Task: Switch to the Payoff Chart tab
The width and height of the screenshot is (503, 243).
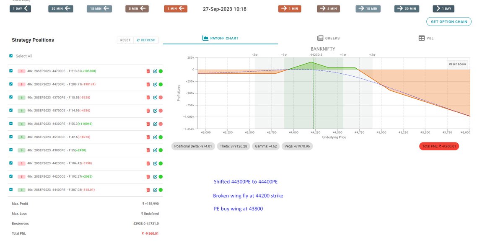Action: coord(220,38)
